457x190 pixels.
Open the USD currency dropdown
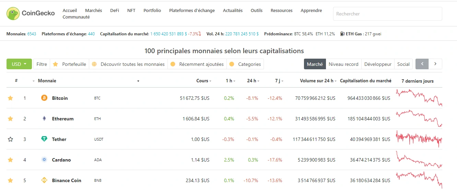[x=19, y=64]
